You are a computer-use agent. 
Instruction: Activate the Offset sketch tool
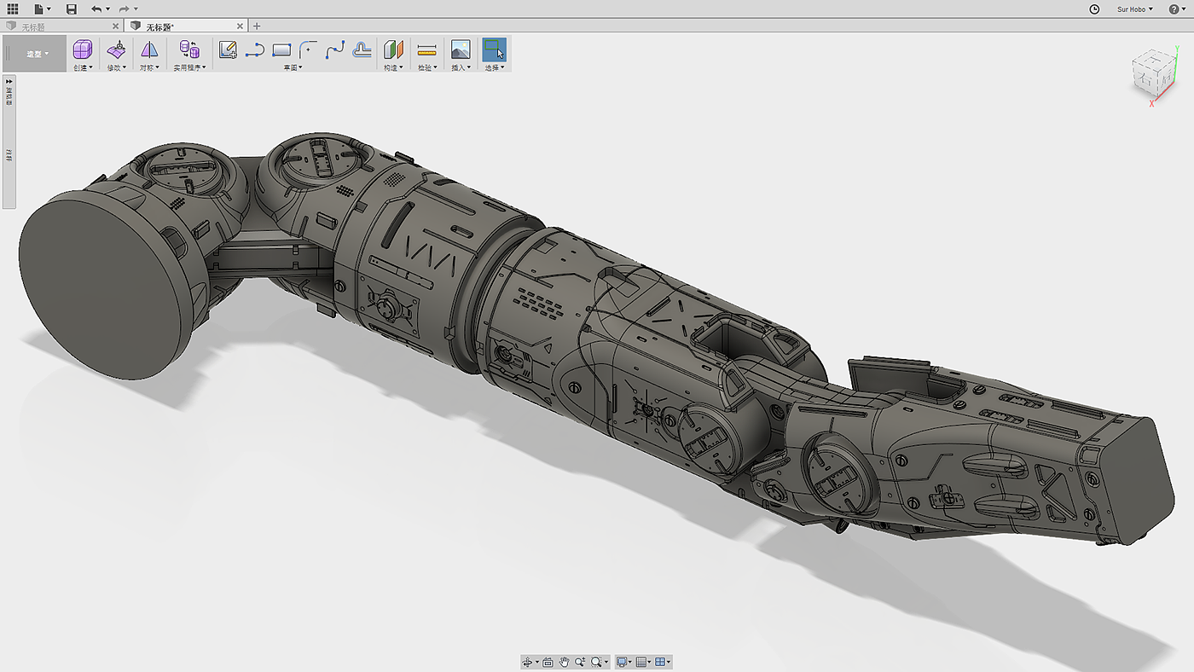(362, 50)
